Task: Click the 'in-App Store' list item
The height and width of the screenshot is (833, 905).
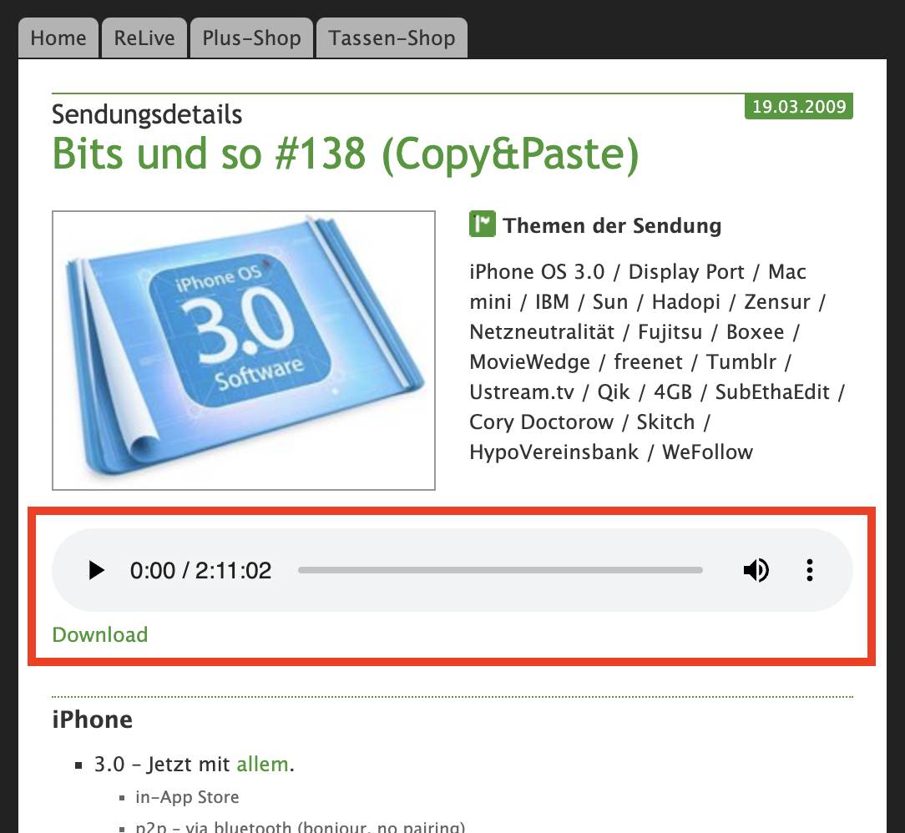Action: [187, 796]
